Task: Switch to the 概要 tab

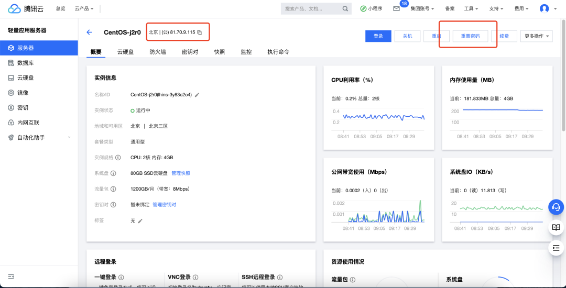Action: (96, 51)
